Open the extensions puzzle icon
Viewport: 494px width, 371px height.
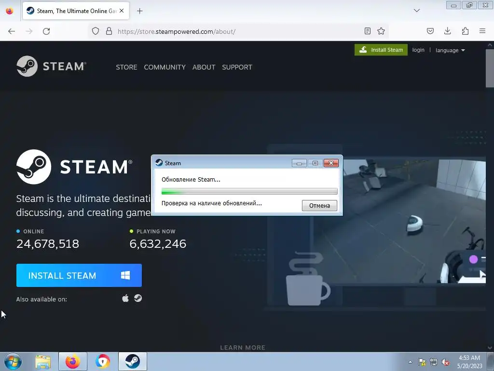click(465, 31)
